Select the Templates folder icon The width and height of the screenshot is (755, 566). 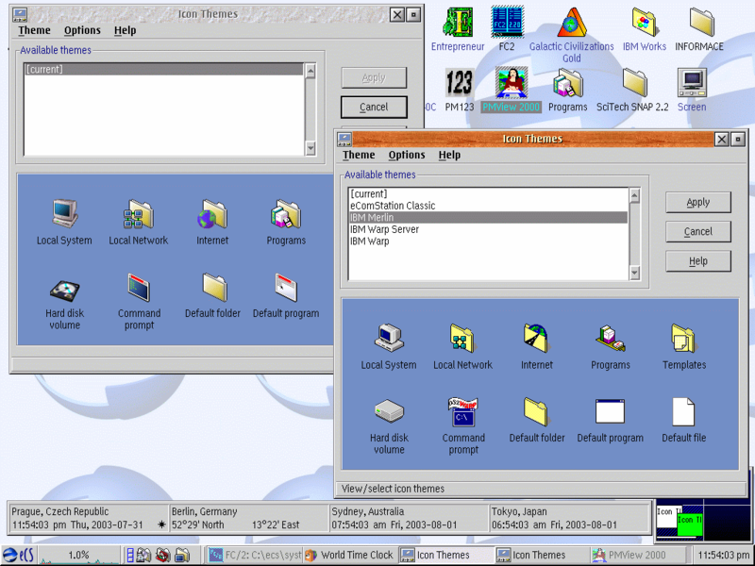coord(683,338)
